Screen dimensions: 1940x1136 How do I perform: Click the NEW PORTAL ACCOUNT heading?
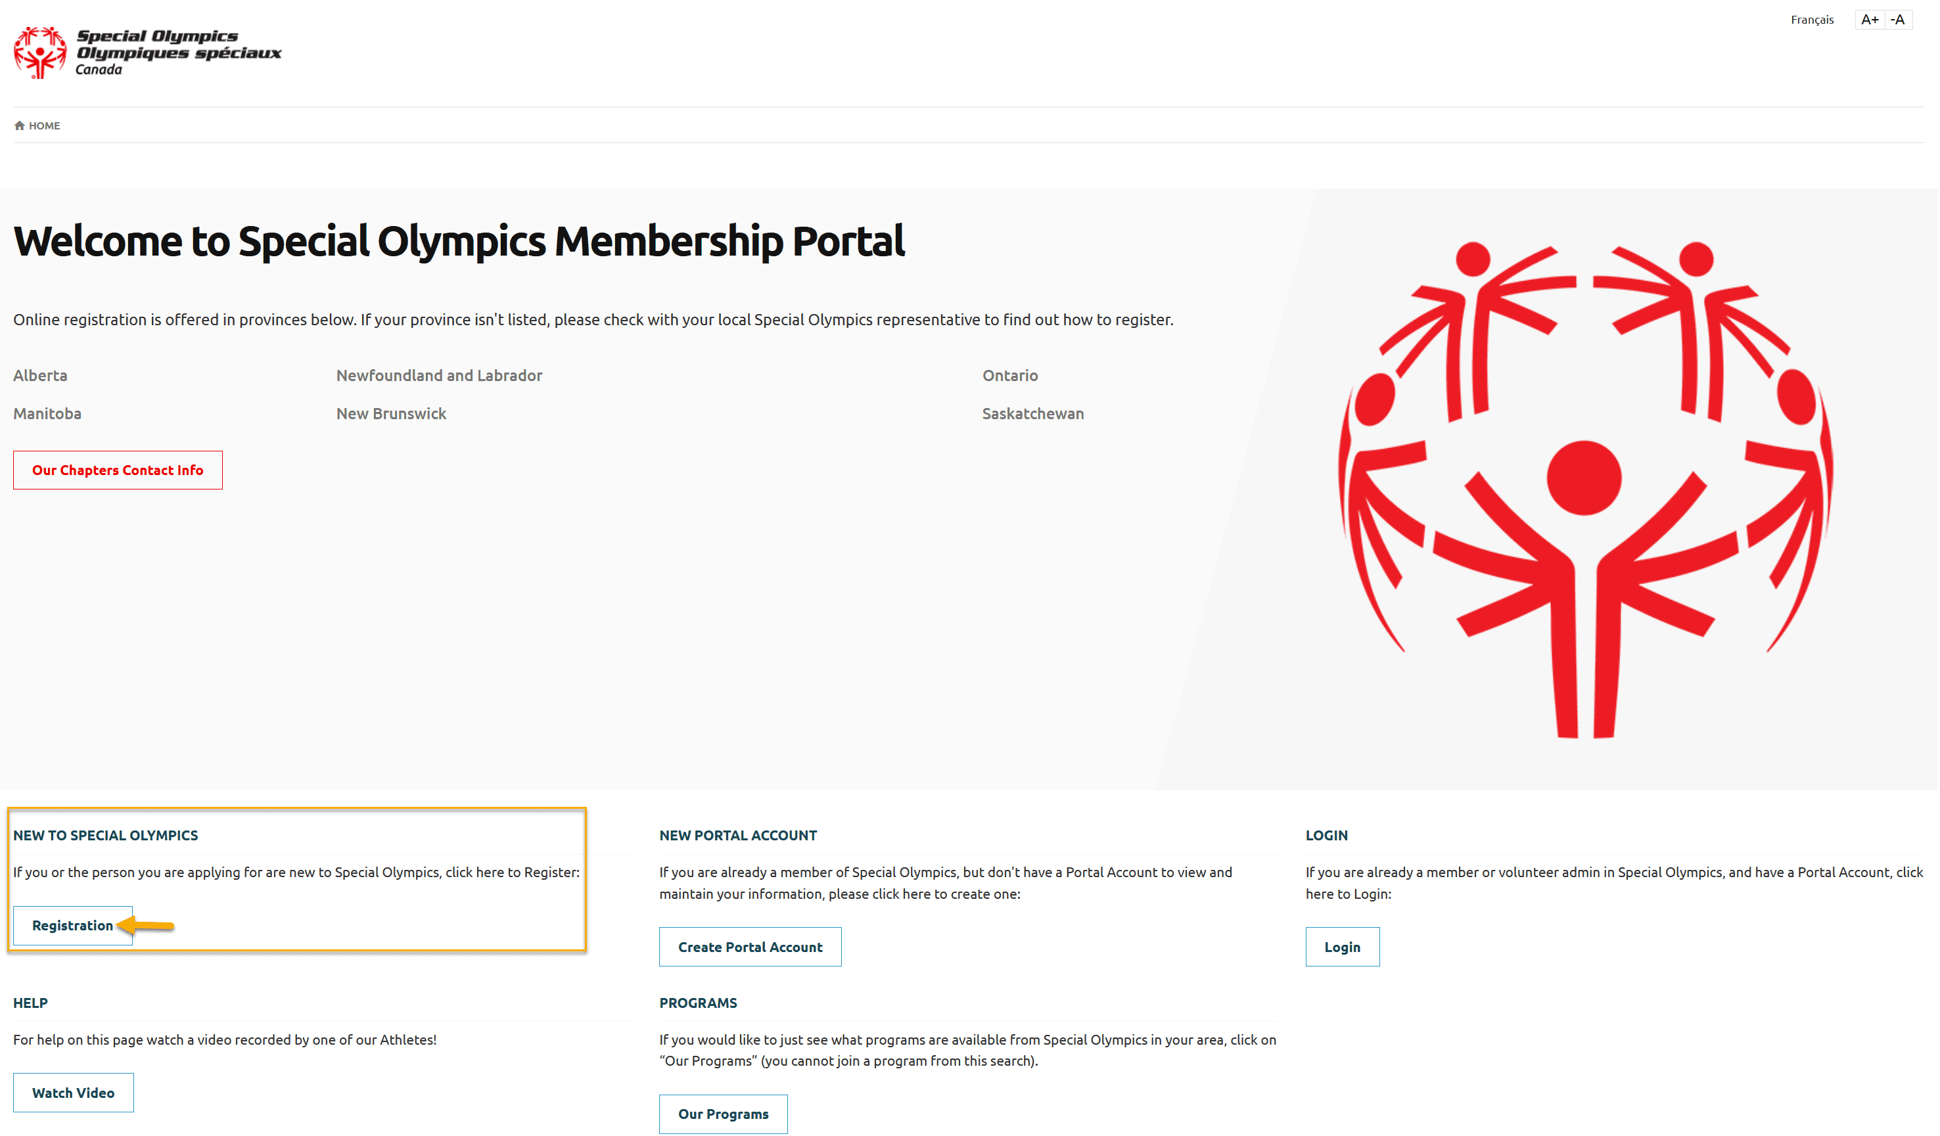pos(737,835)
